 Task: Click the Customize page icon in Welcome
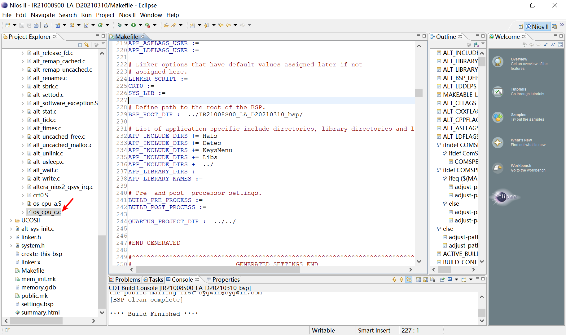pos(560,45)
